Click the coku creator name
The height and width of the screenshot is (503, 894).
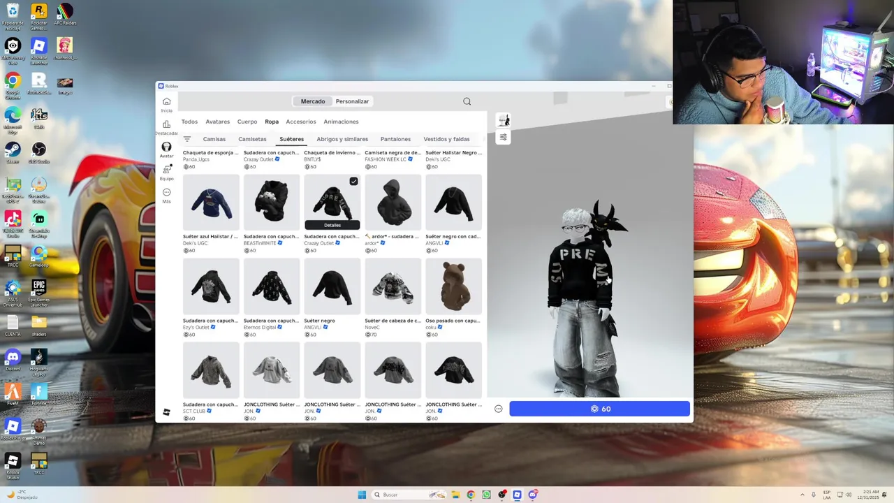(431, 327)
